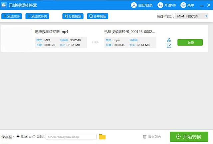213x144 pixels.
Task: Expand the 输出格式 MP4 同原文件 dropdown
Action: pos(192,16)
